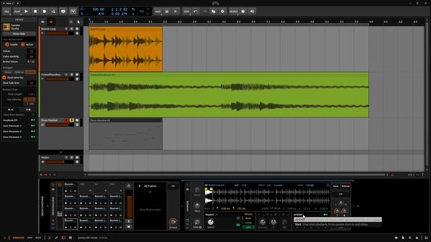The height and width of the screenshot is (242, 431).
Task: Click the Sampler Release button
Action: click(345, 186)
